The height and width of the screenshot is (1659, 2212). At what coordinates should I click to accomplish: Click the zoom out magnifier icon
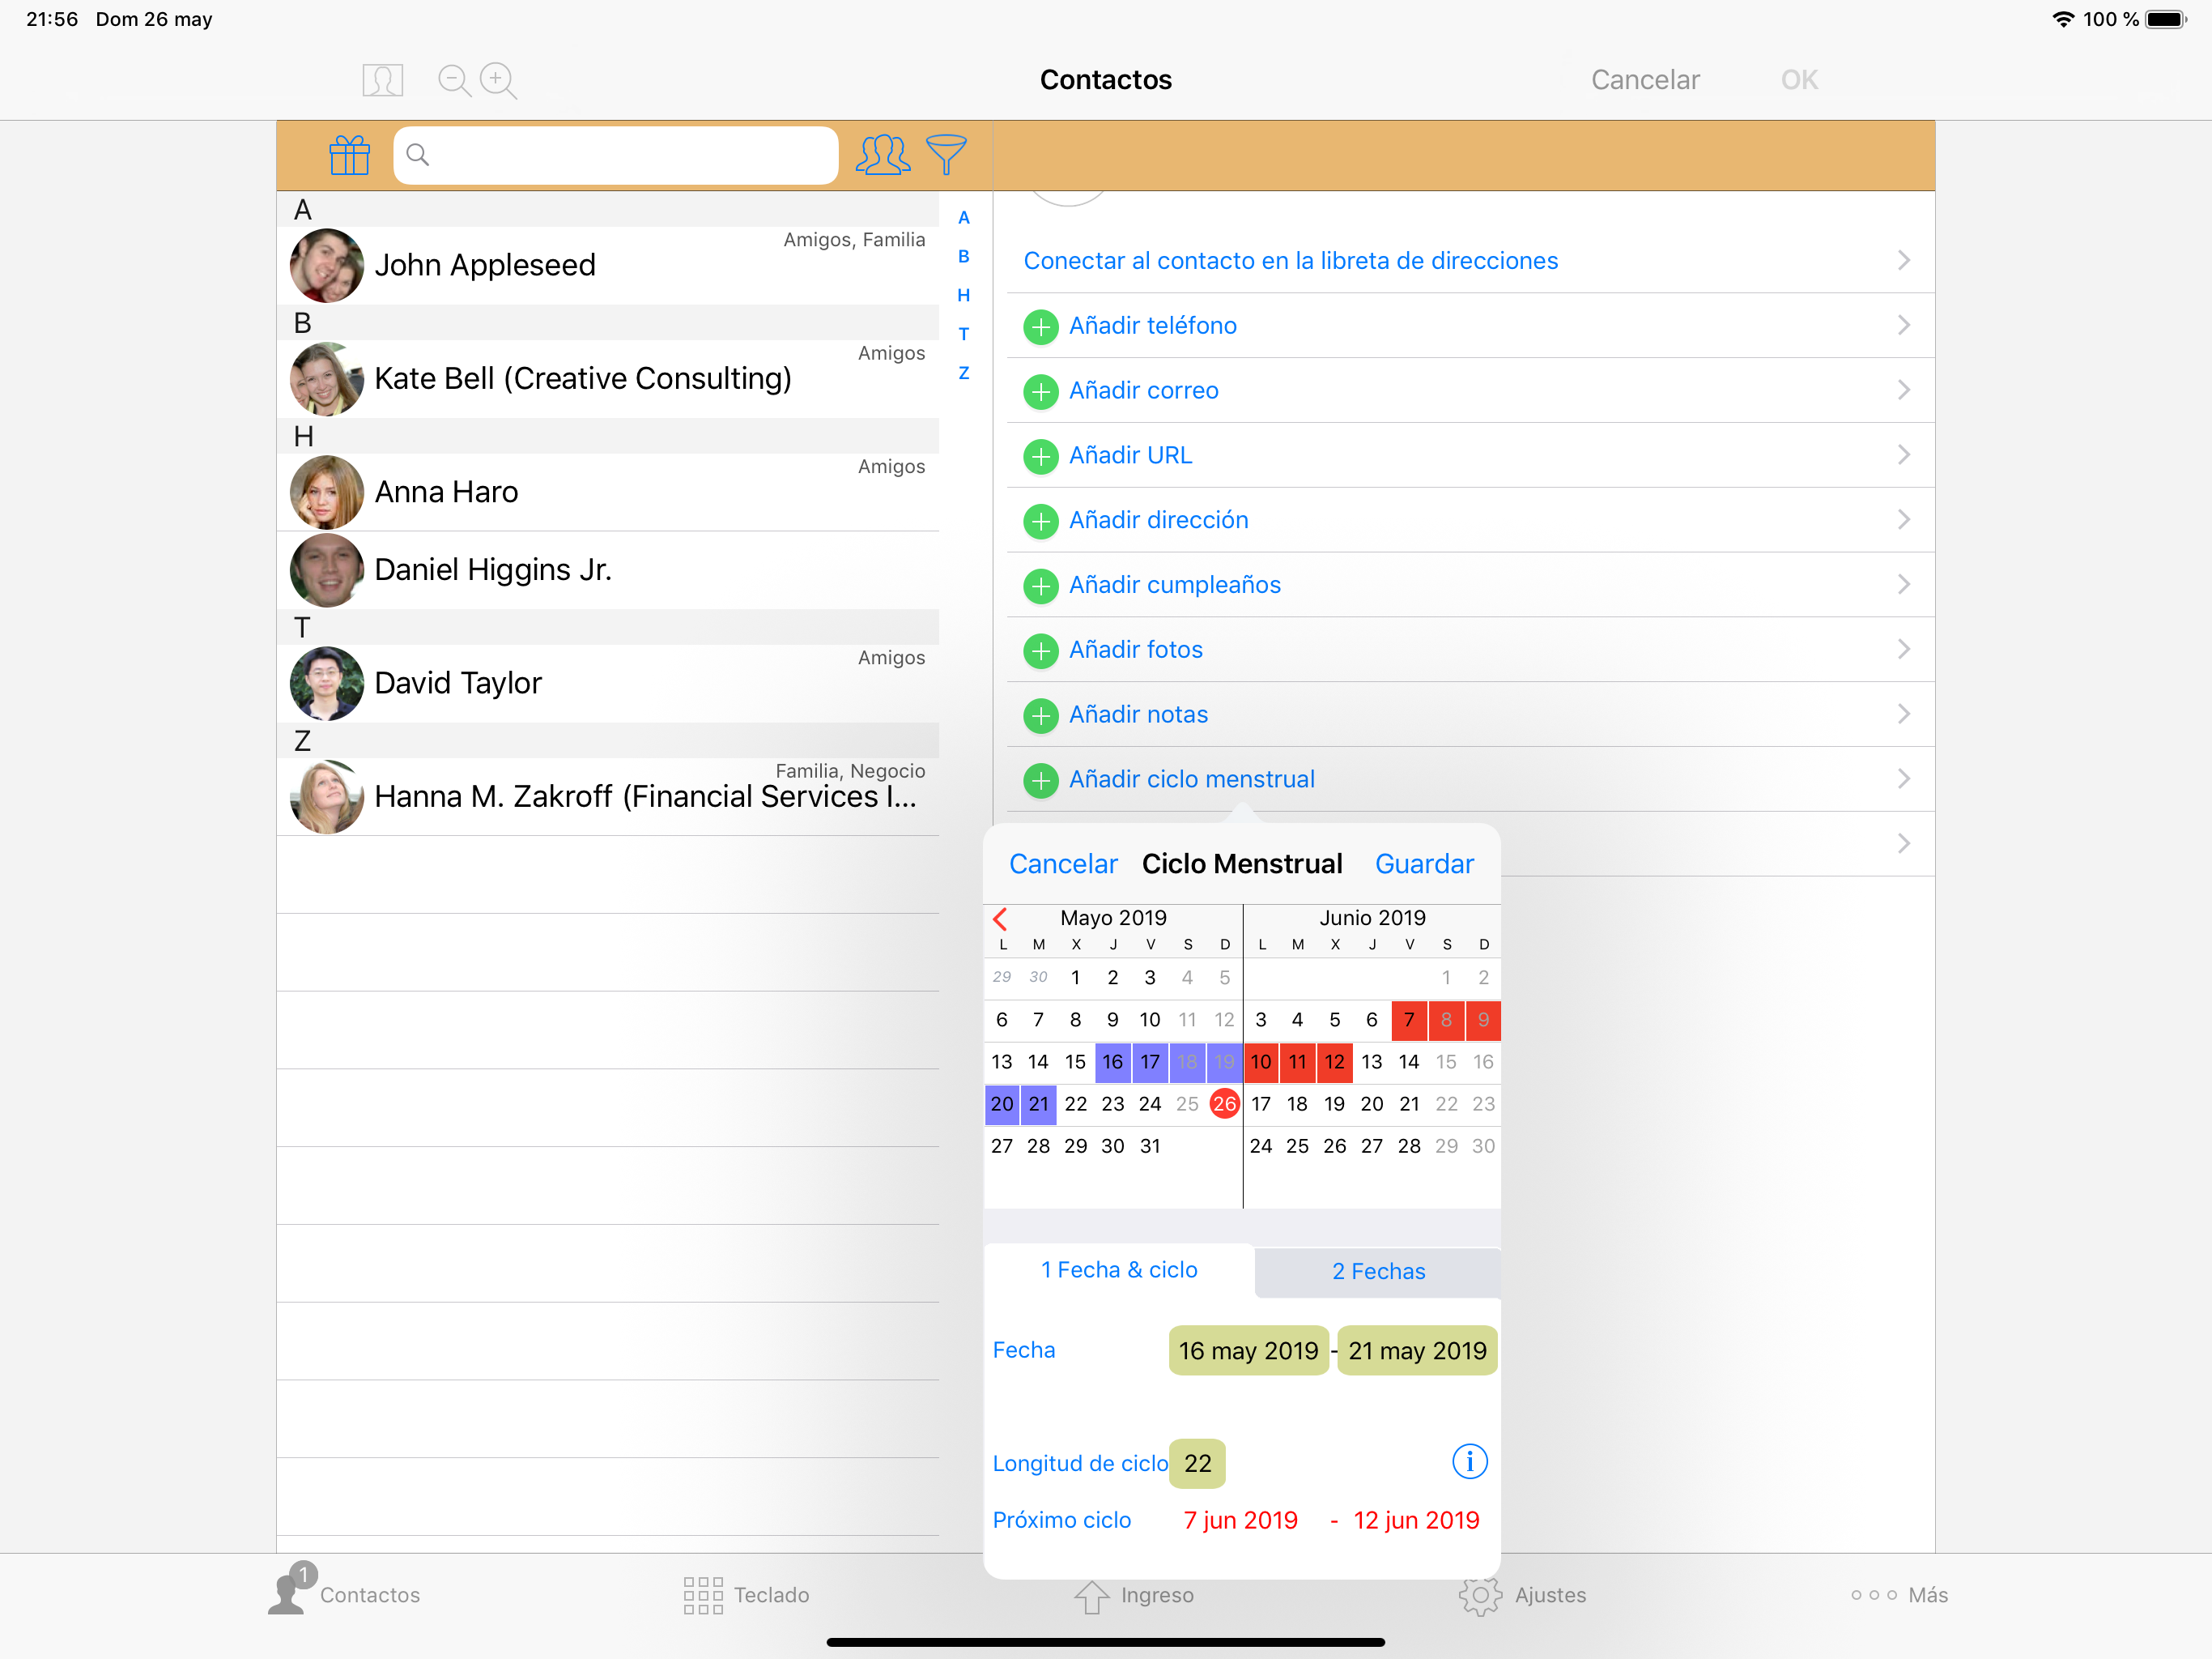click(x=454, y=80)
